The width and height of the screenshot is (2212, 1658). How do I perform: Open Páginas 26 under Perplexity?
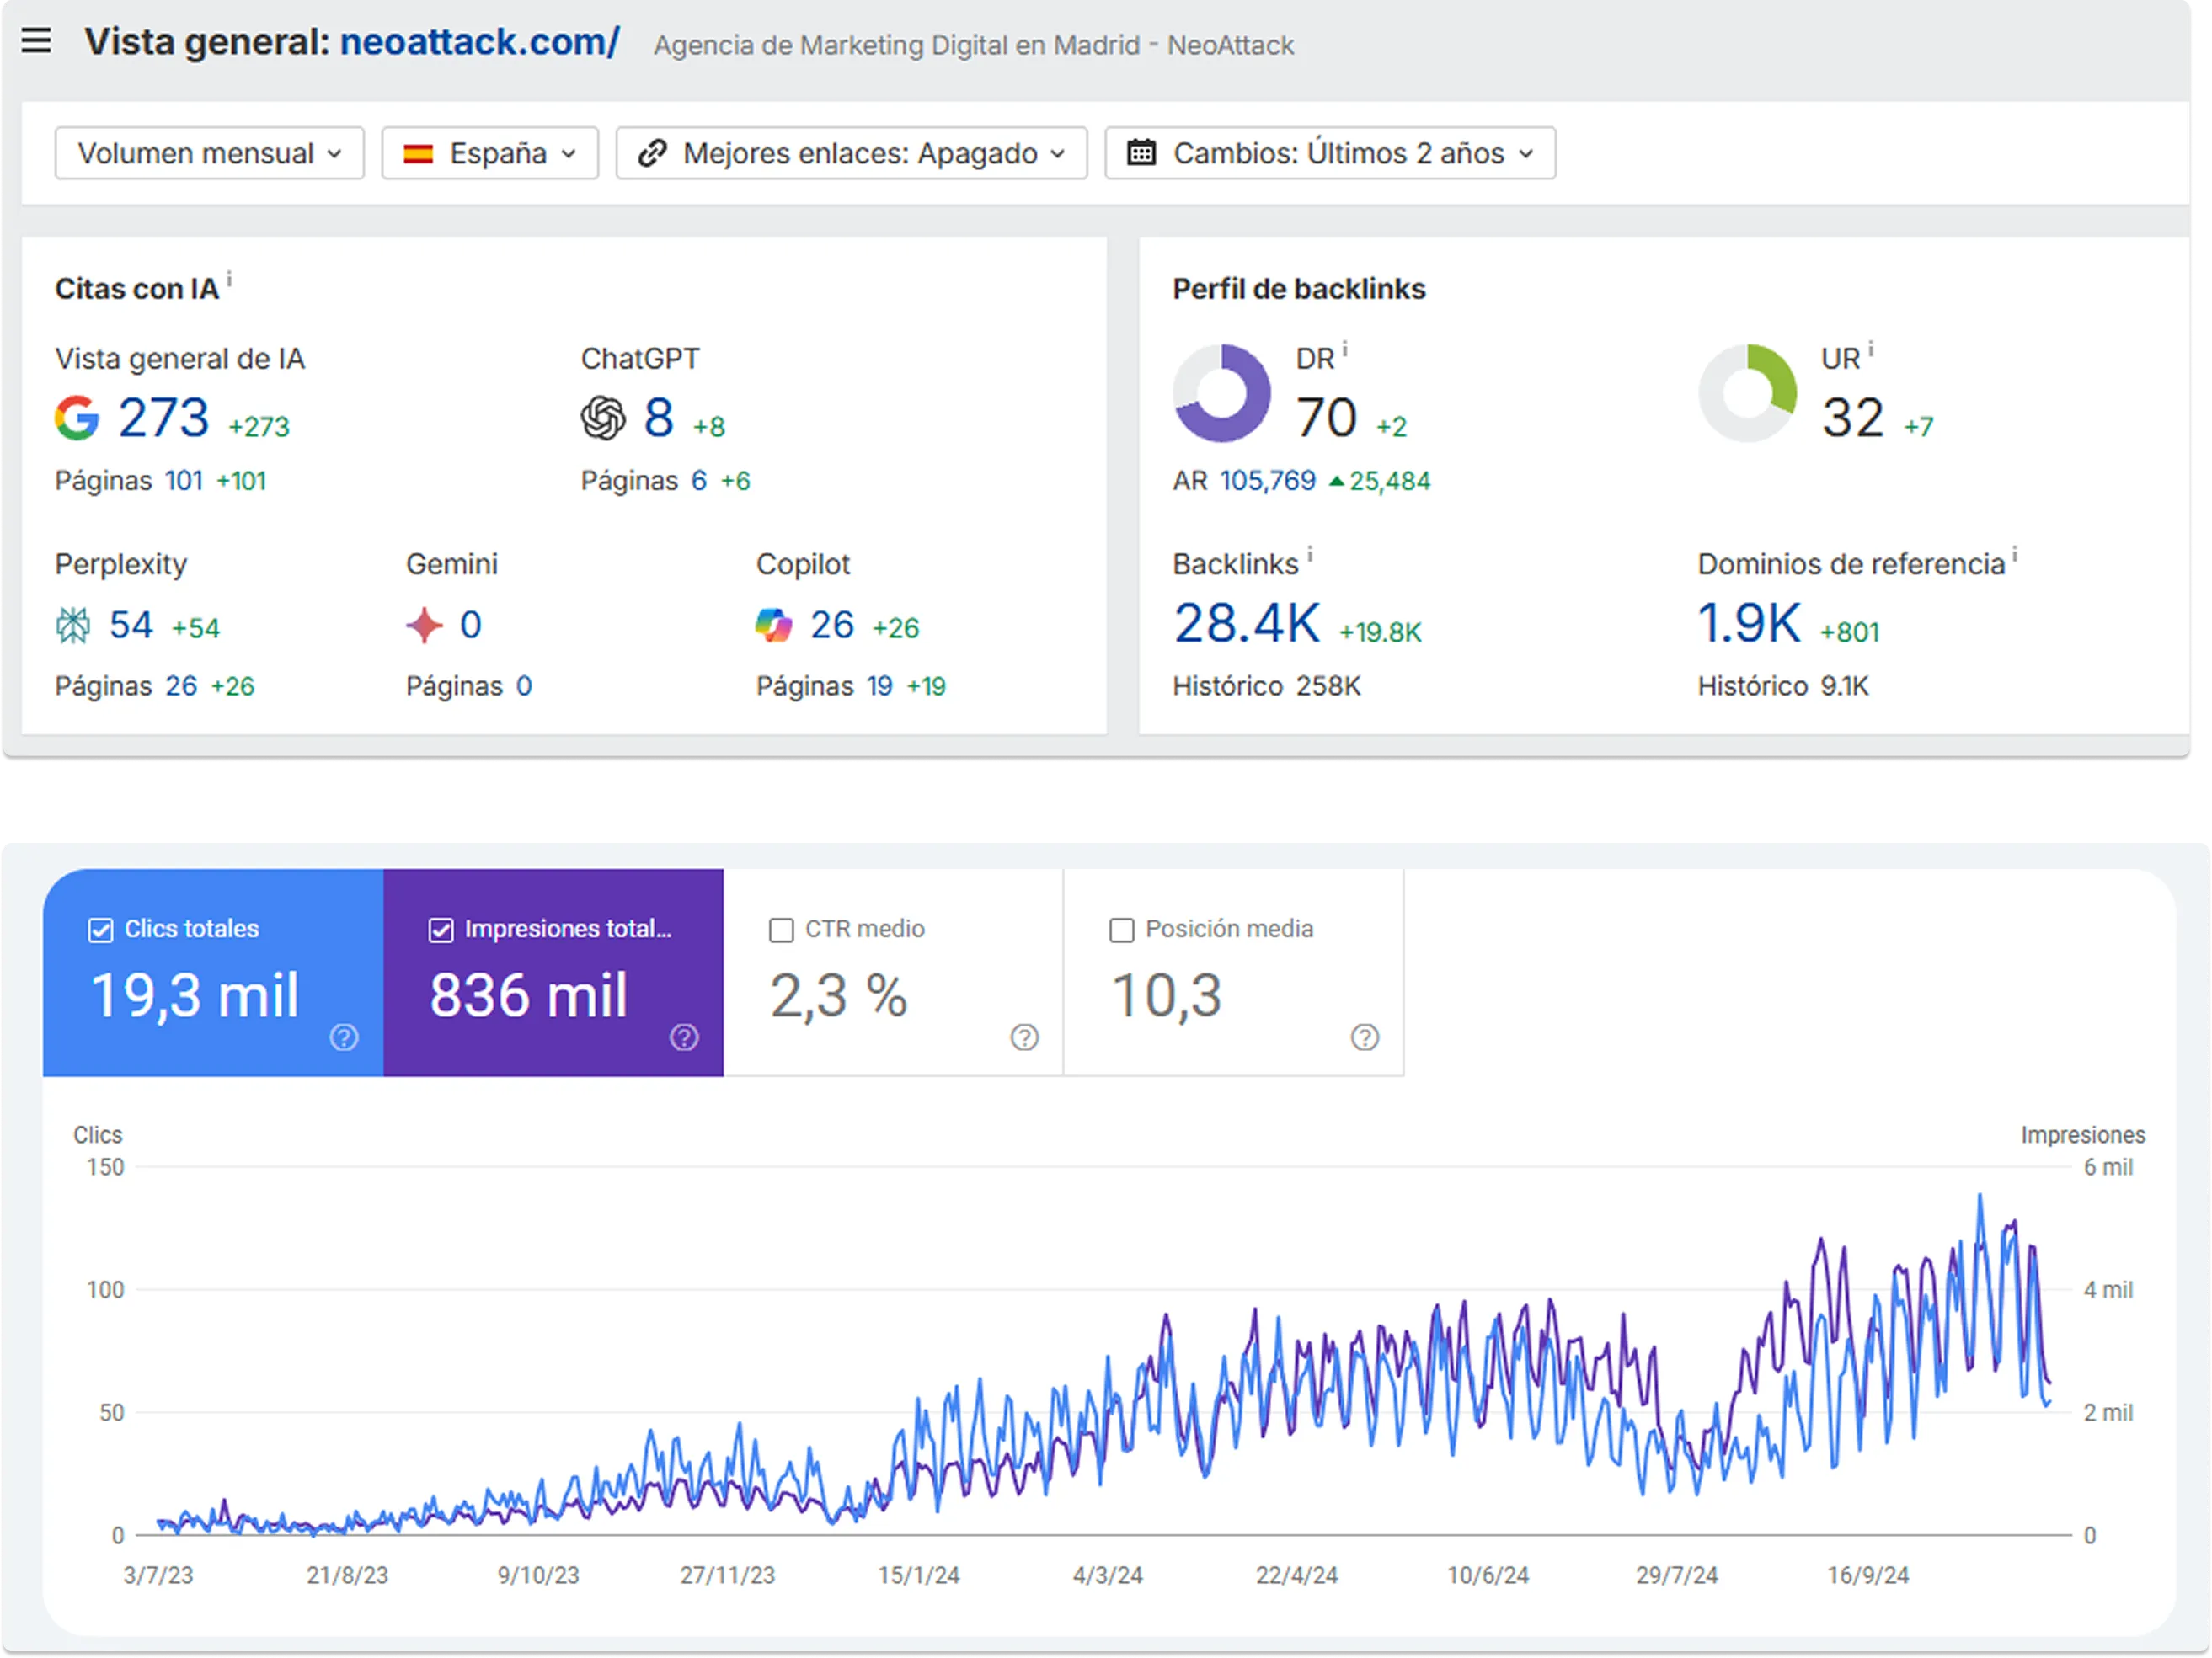click(x=181, y=686)
